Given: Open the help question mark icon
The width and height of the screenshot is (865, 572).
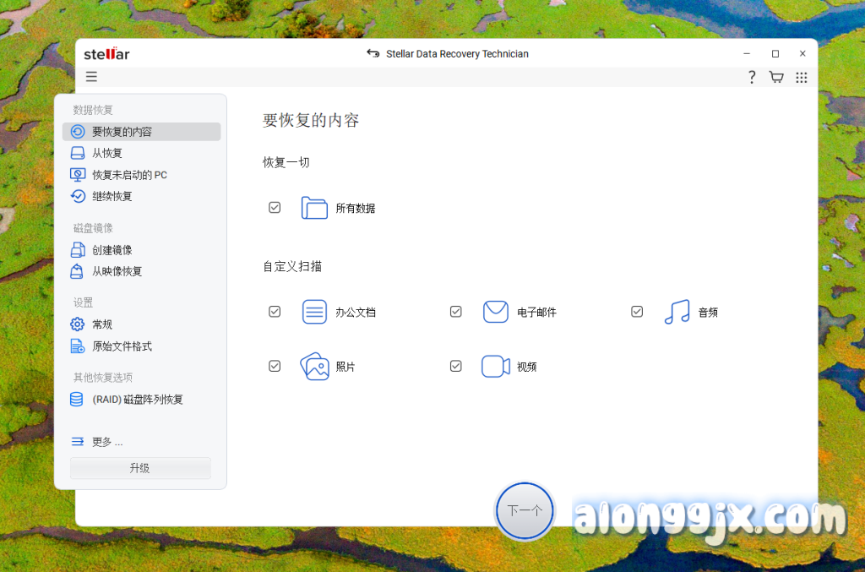Looking at the screenshot, I should pyautogui.click(x=751, y=77).
